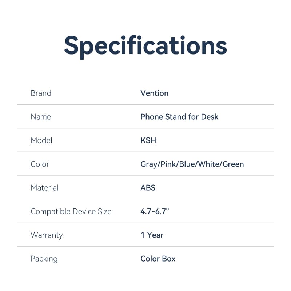
Task: Click the word Green in colors
Action: coord(233,164)
